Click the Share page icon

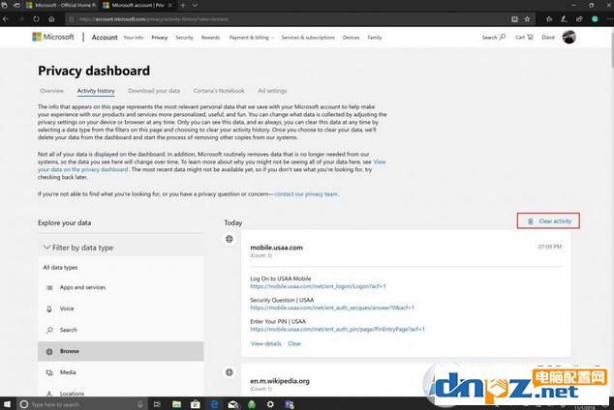[x=579, y=18]
